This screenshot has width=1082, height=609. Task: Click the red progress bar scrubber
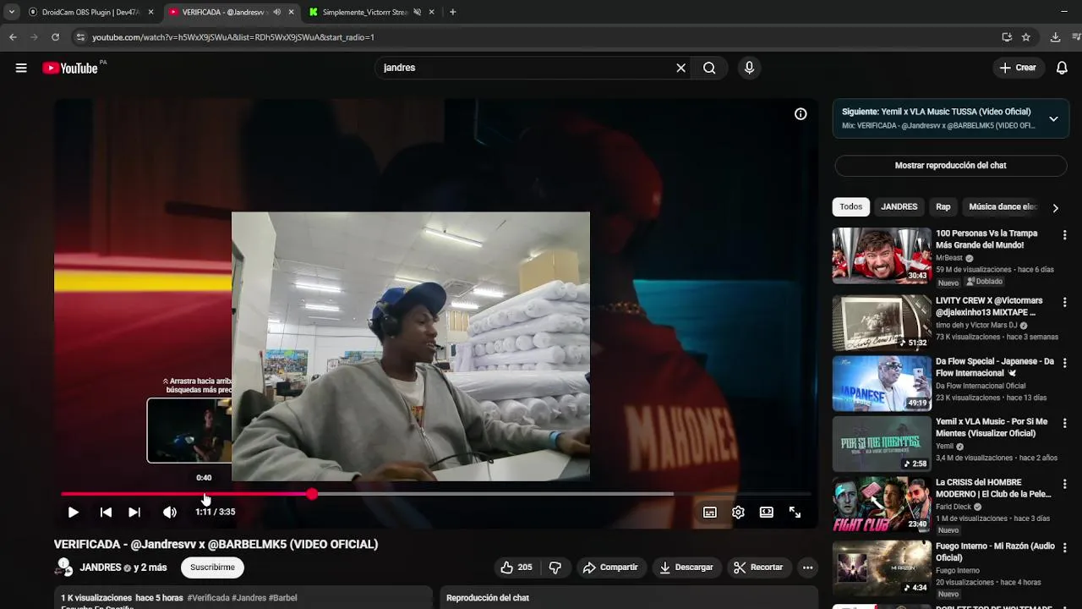coord(312,494)
